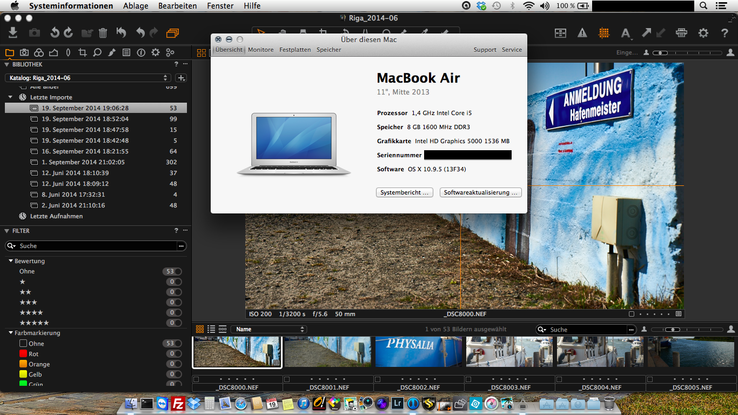This screenshot has height=415, width=738.
Task: Open the Capture tool tab camera icon
Action: coord(24,52)
